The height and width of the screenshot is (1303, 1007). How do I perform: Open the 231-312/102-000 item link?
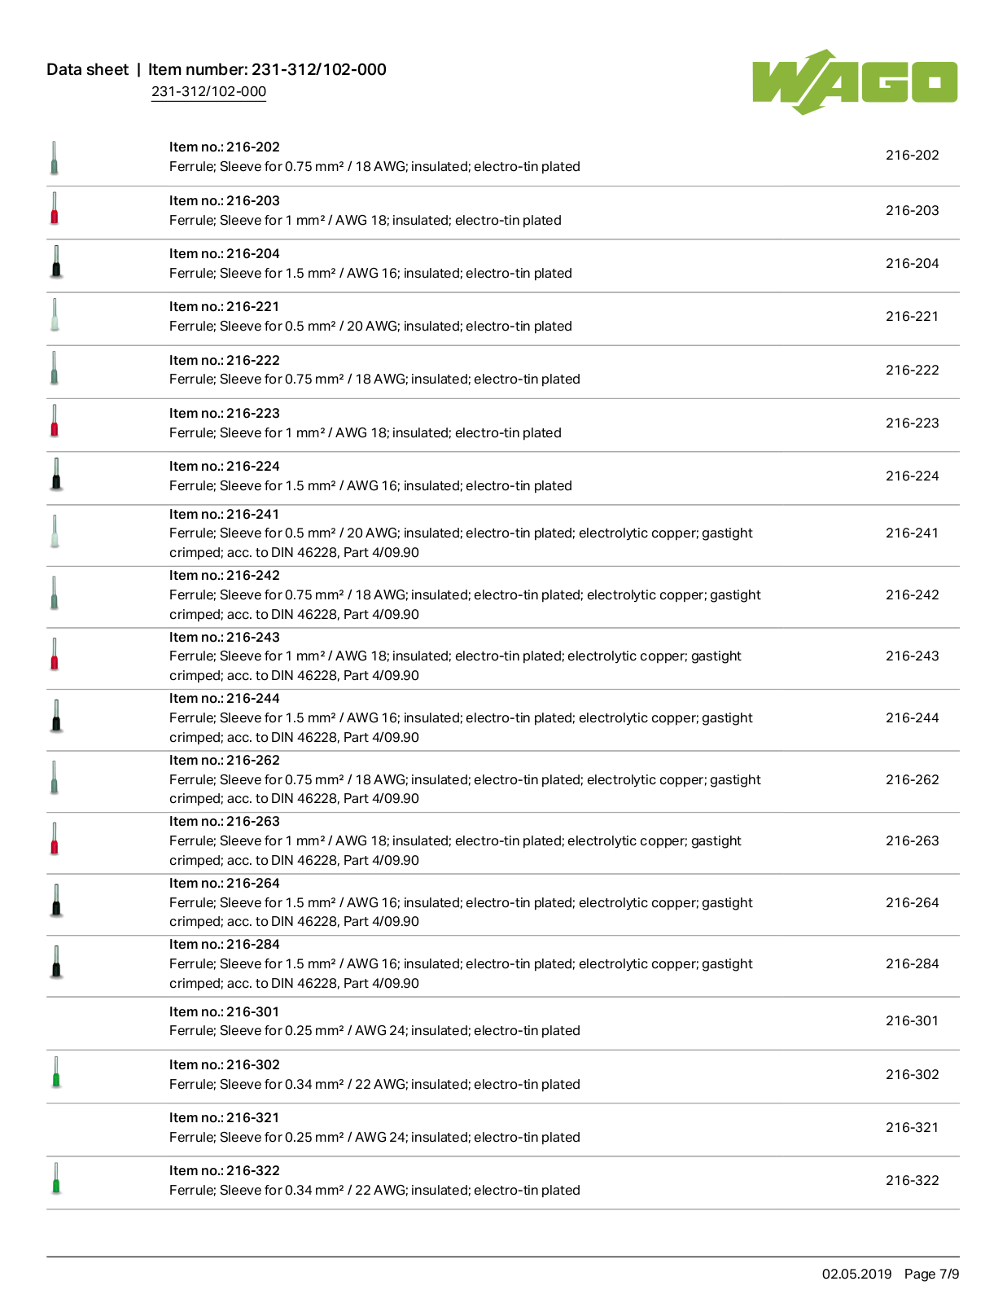pos(208,92)
